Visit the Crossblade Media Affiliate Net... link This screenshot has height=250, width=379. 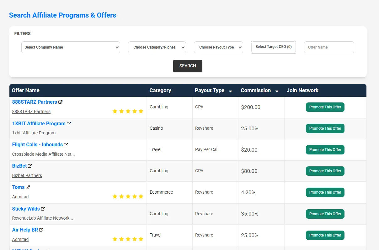tap(43, 154)
